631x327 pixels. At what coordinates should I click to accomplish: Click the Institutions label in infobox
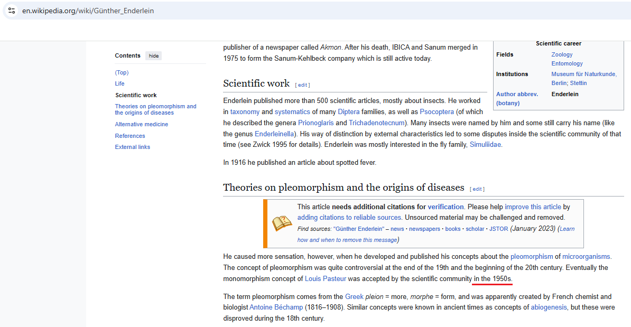[512, 74]
